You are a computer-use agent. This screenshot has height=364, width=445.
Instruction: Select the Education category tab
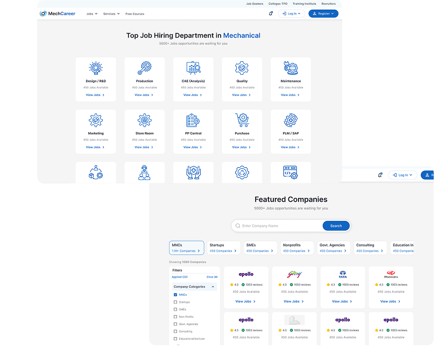pyautogui.click(x=402, y=248)
